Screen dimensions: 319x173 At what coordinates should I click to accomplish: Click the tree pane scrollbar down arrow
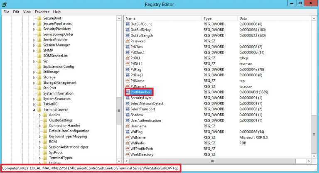[119, 161]
